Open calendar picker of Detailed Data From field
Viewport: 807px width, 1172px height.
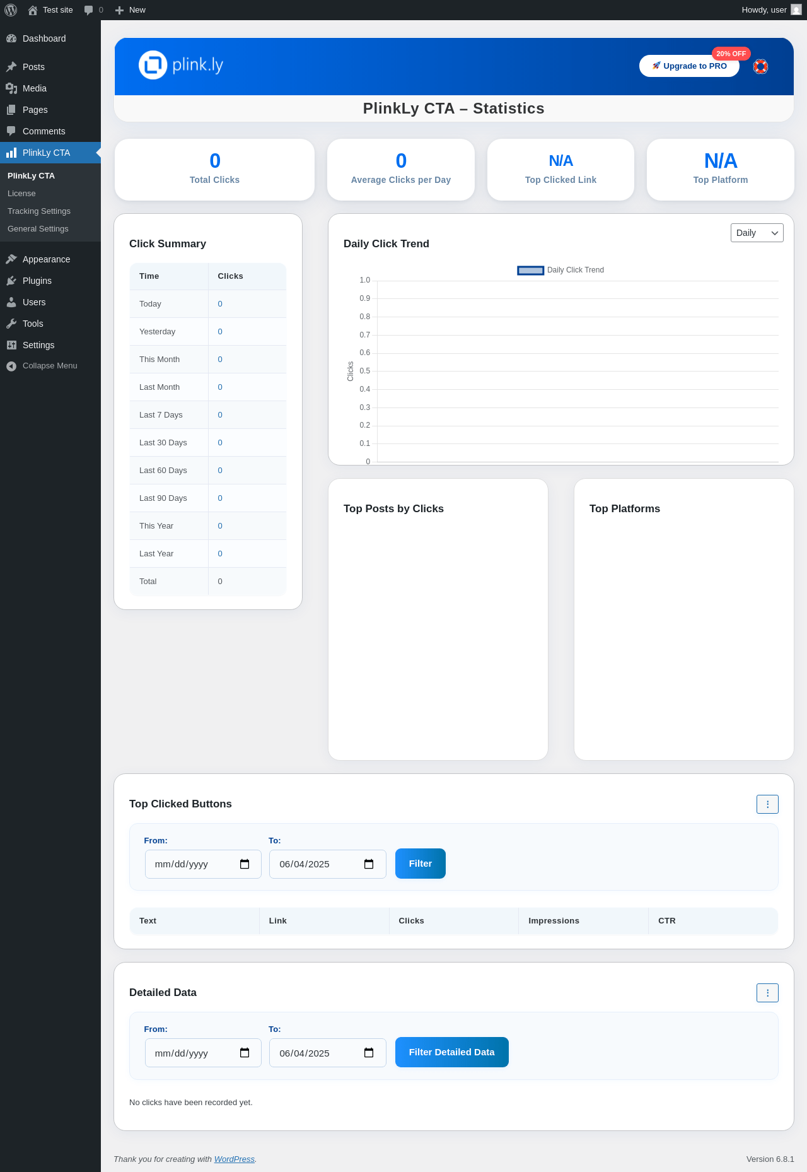tap(245, 1053)
